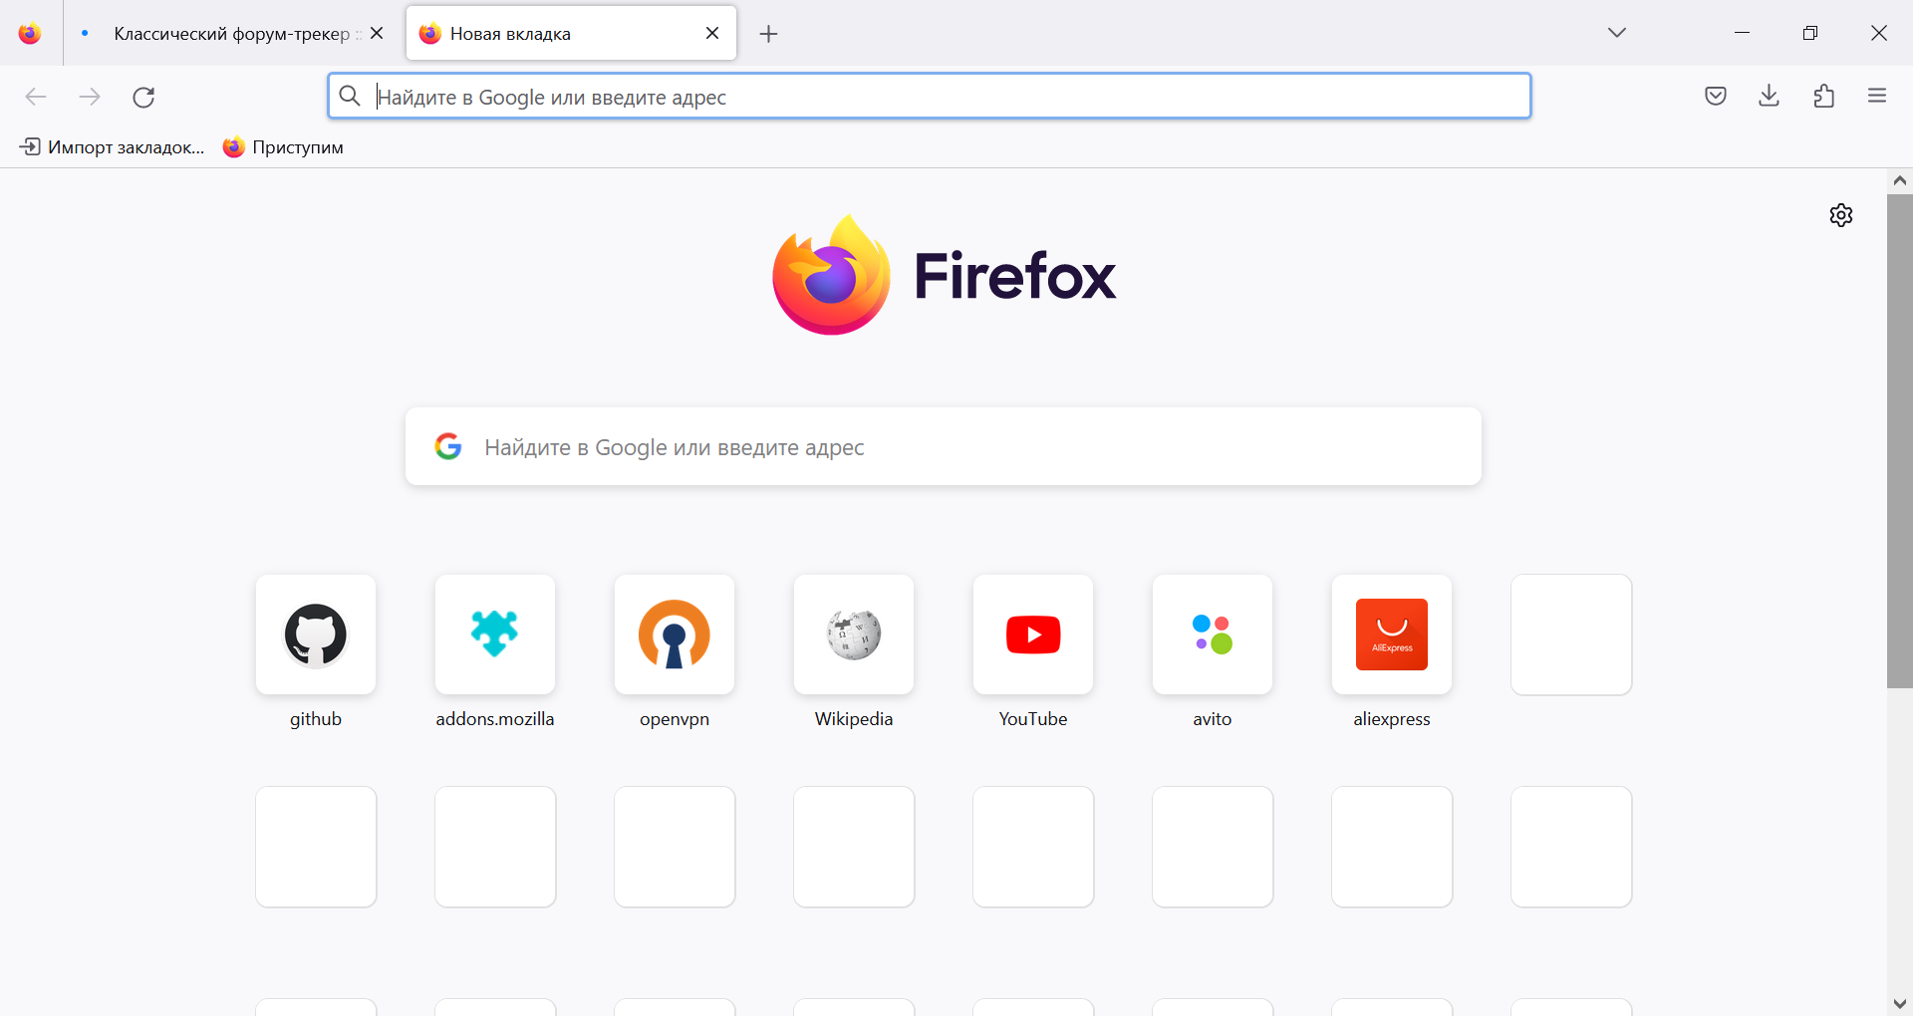
Task: Select the Новая вкладка tab
Action: point(571,34)
